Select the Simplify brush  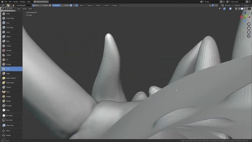[11, 106]
